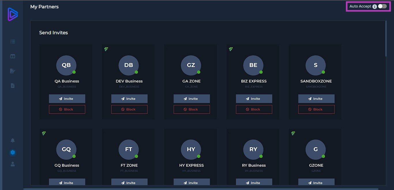Open the edit document sidebar icon
The width and height of the screenshot is (394, 190).
click(x=13, y=71)
